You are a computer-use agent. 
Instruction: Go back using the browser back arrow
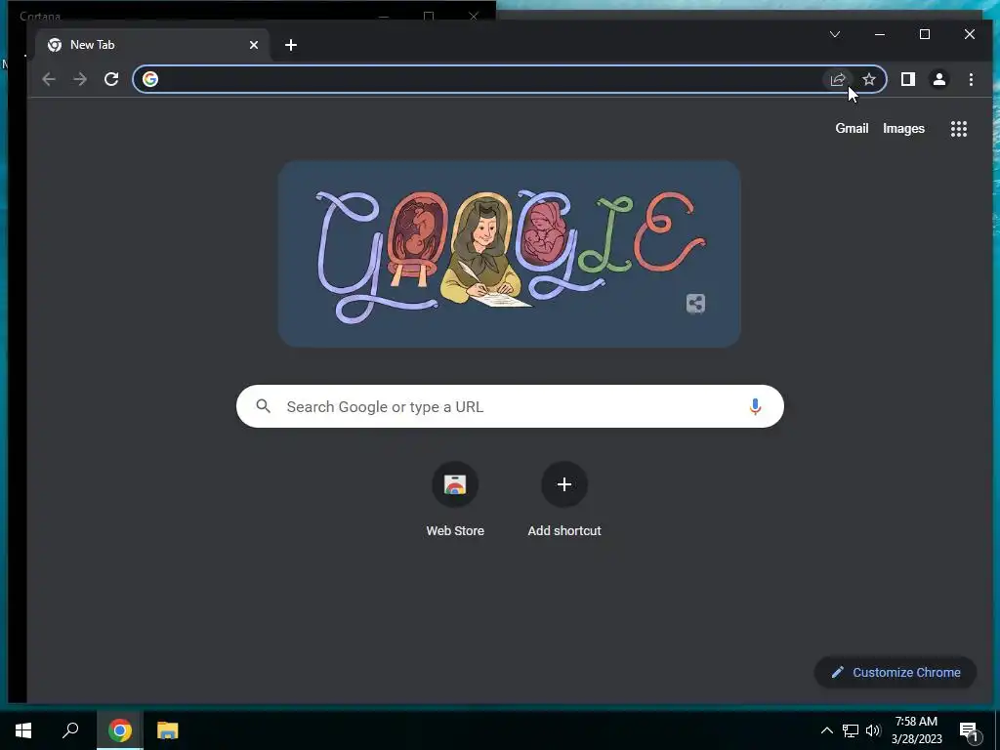click(x=49, y=79)
